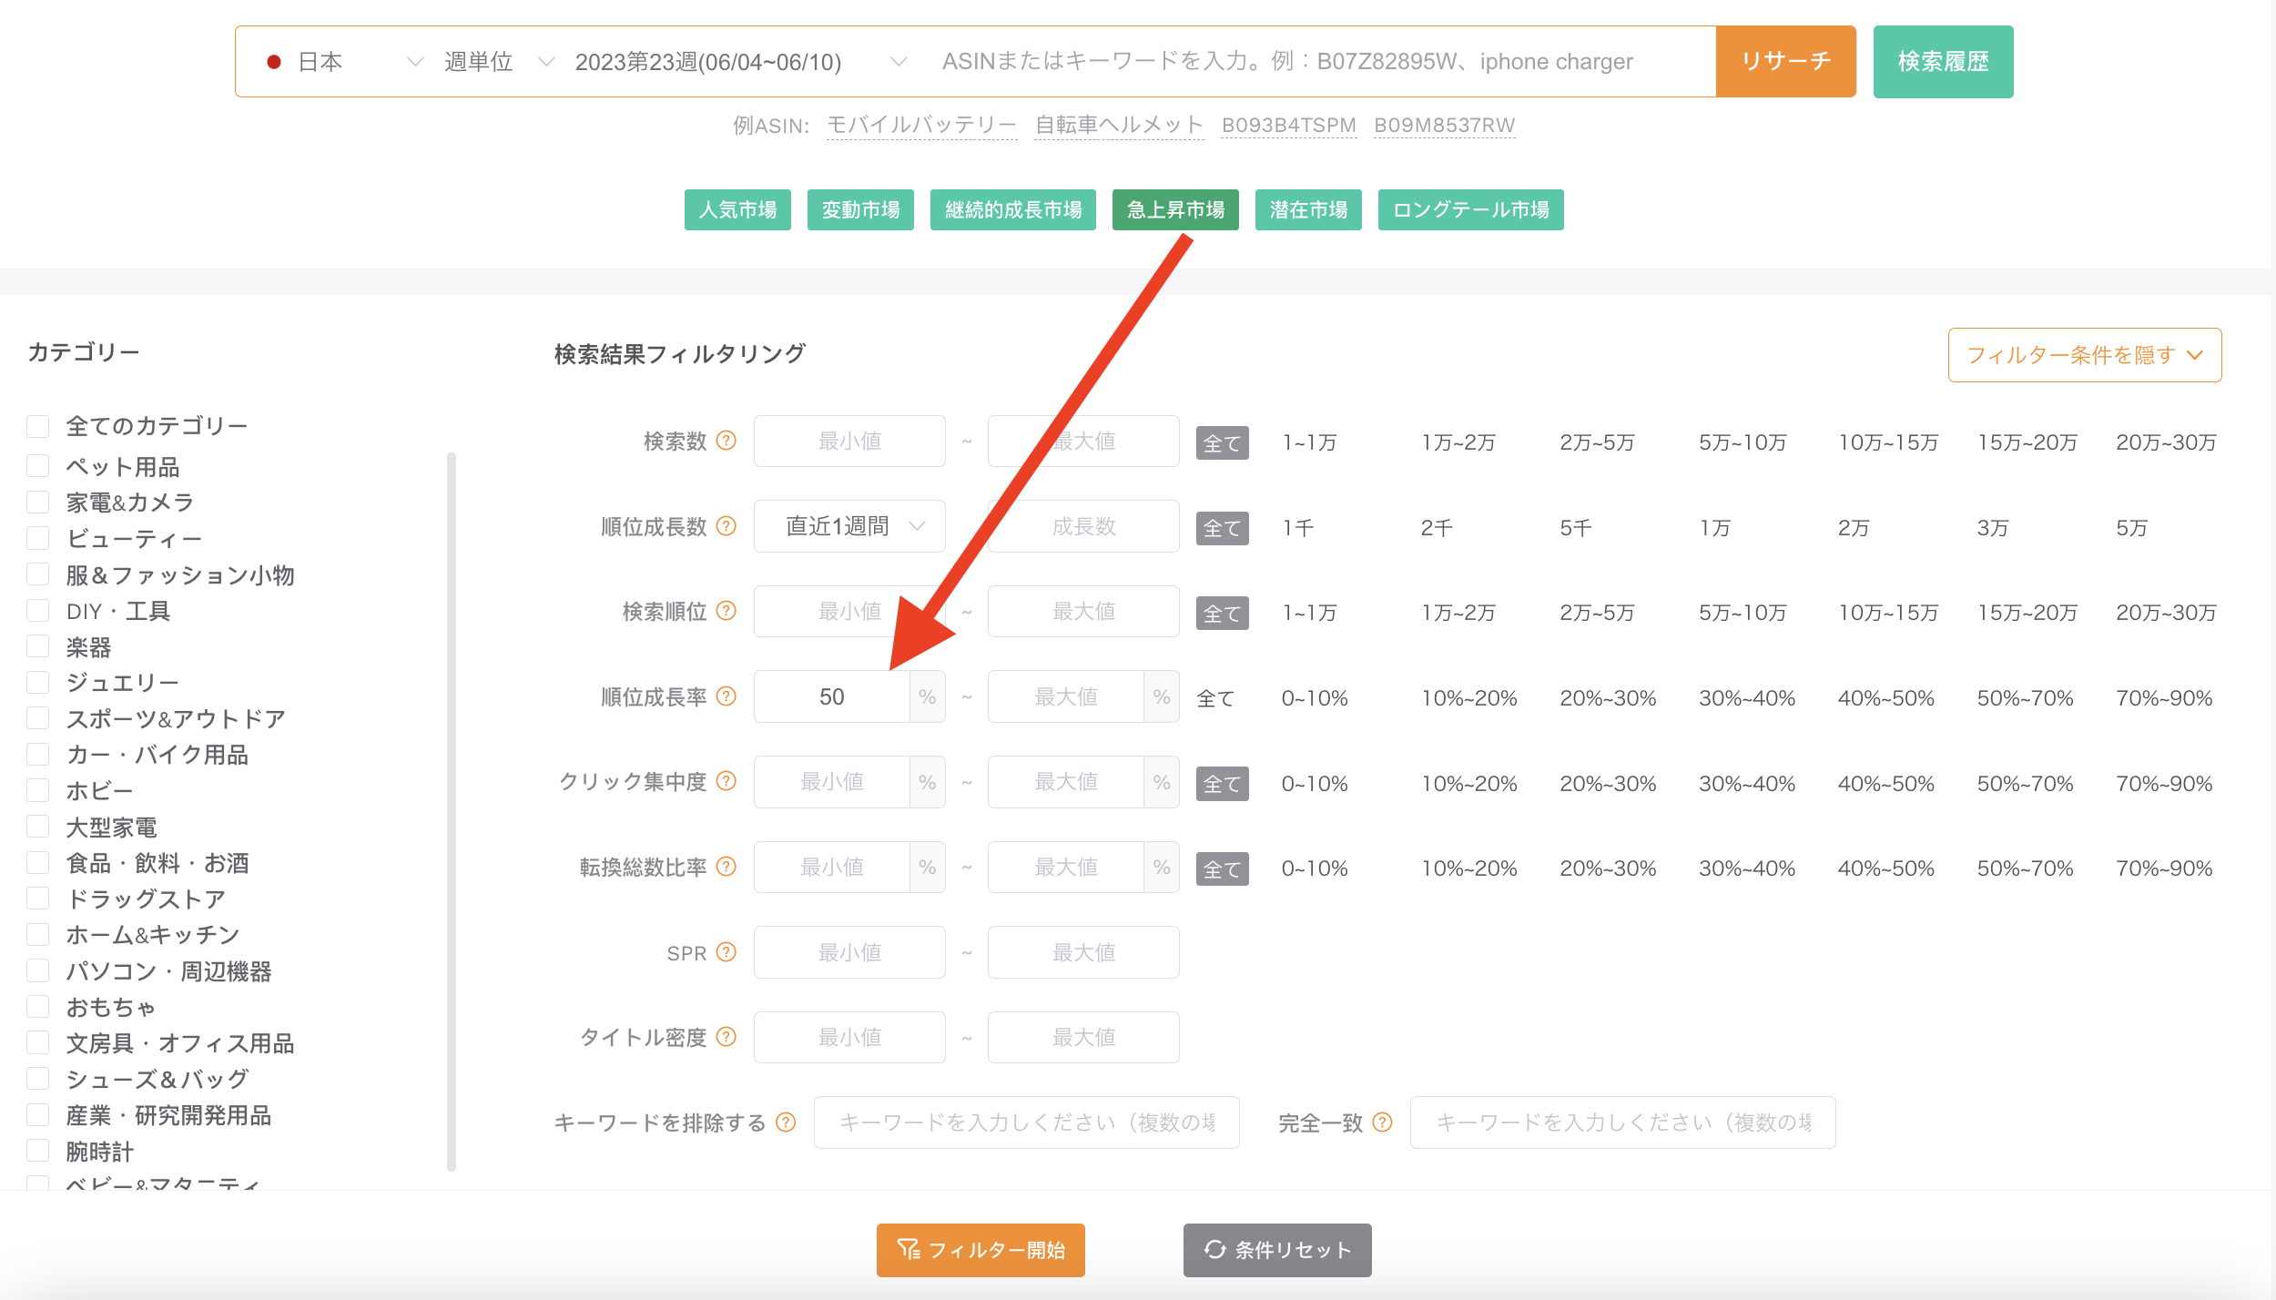Open the 2023第23週 week dropdown
This screenshot has width=2276, height=1300.
point(741,62)
